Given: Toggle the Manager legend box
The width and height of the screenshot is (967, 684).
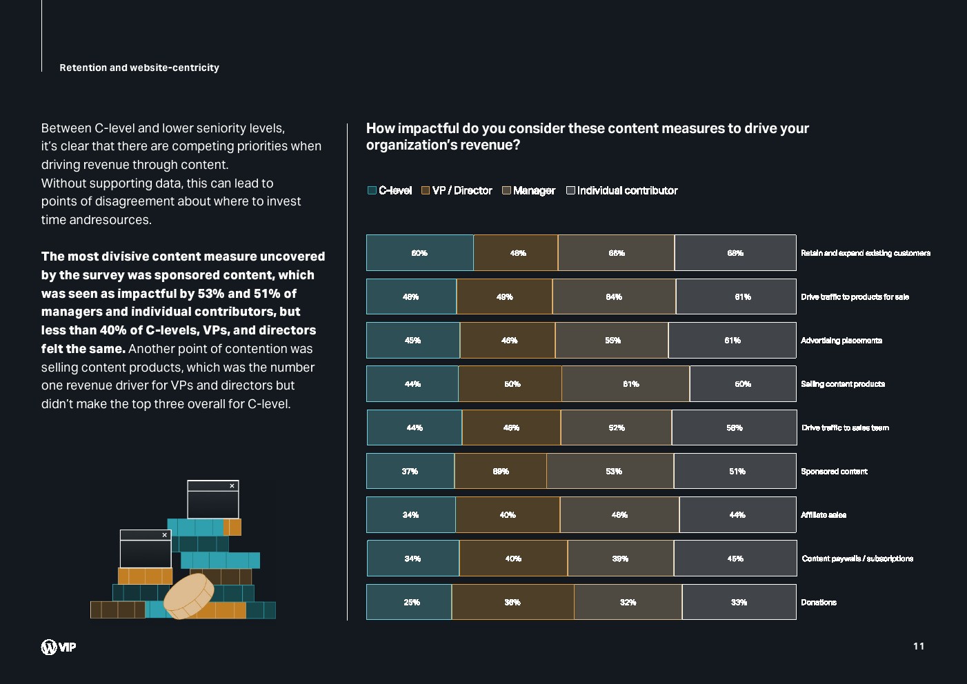Looking at the screenshot, I should (x=506, y=190).
